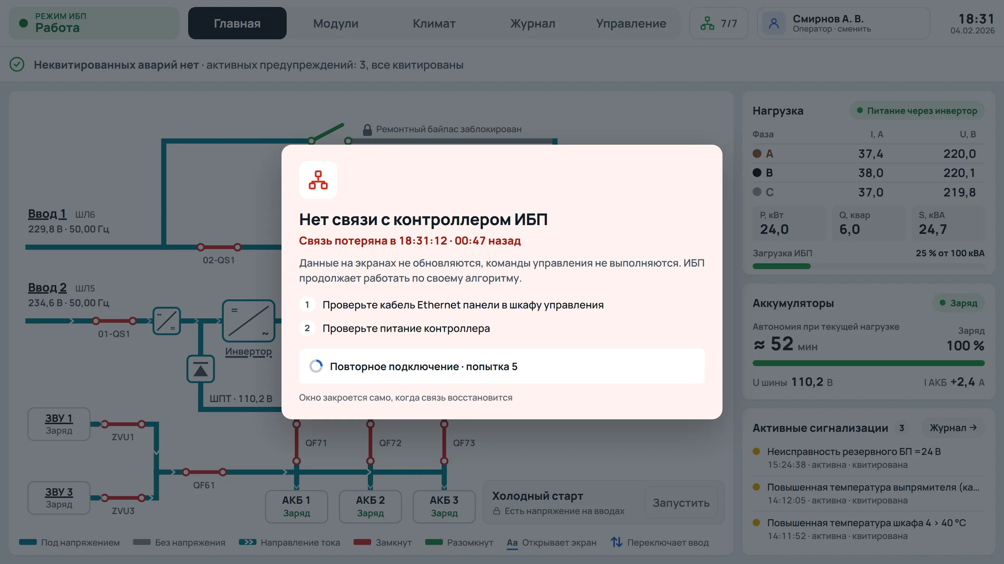Toggle the 01-QS1 switch
The width and height of the screenshot is (1004, 564).
(x=114, y=321)
